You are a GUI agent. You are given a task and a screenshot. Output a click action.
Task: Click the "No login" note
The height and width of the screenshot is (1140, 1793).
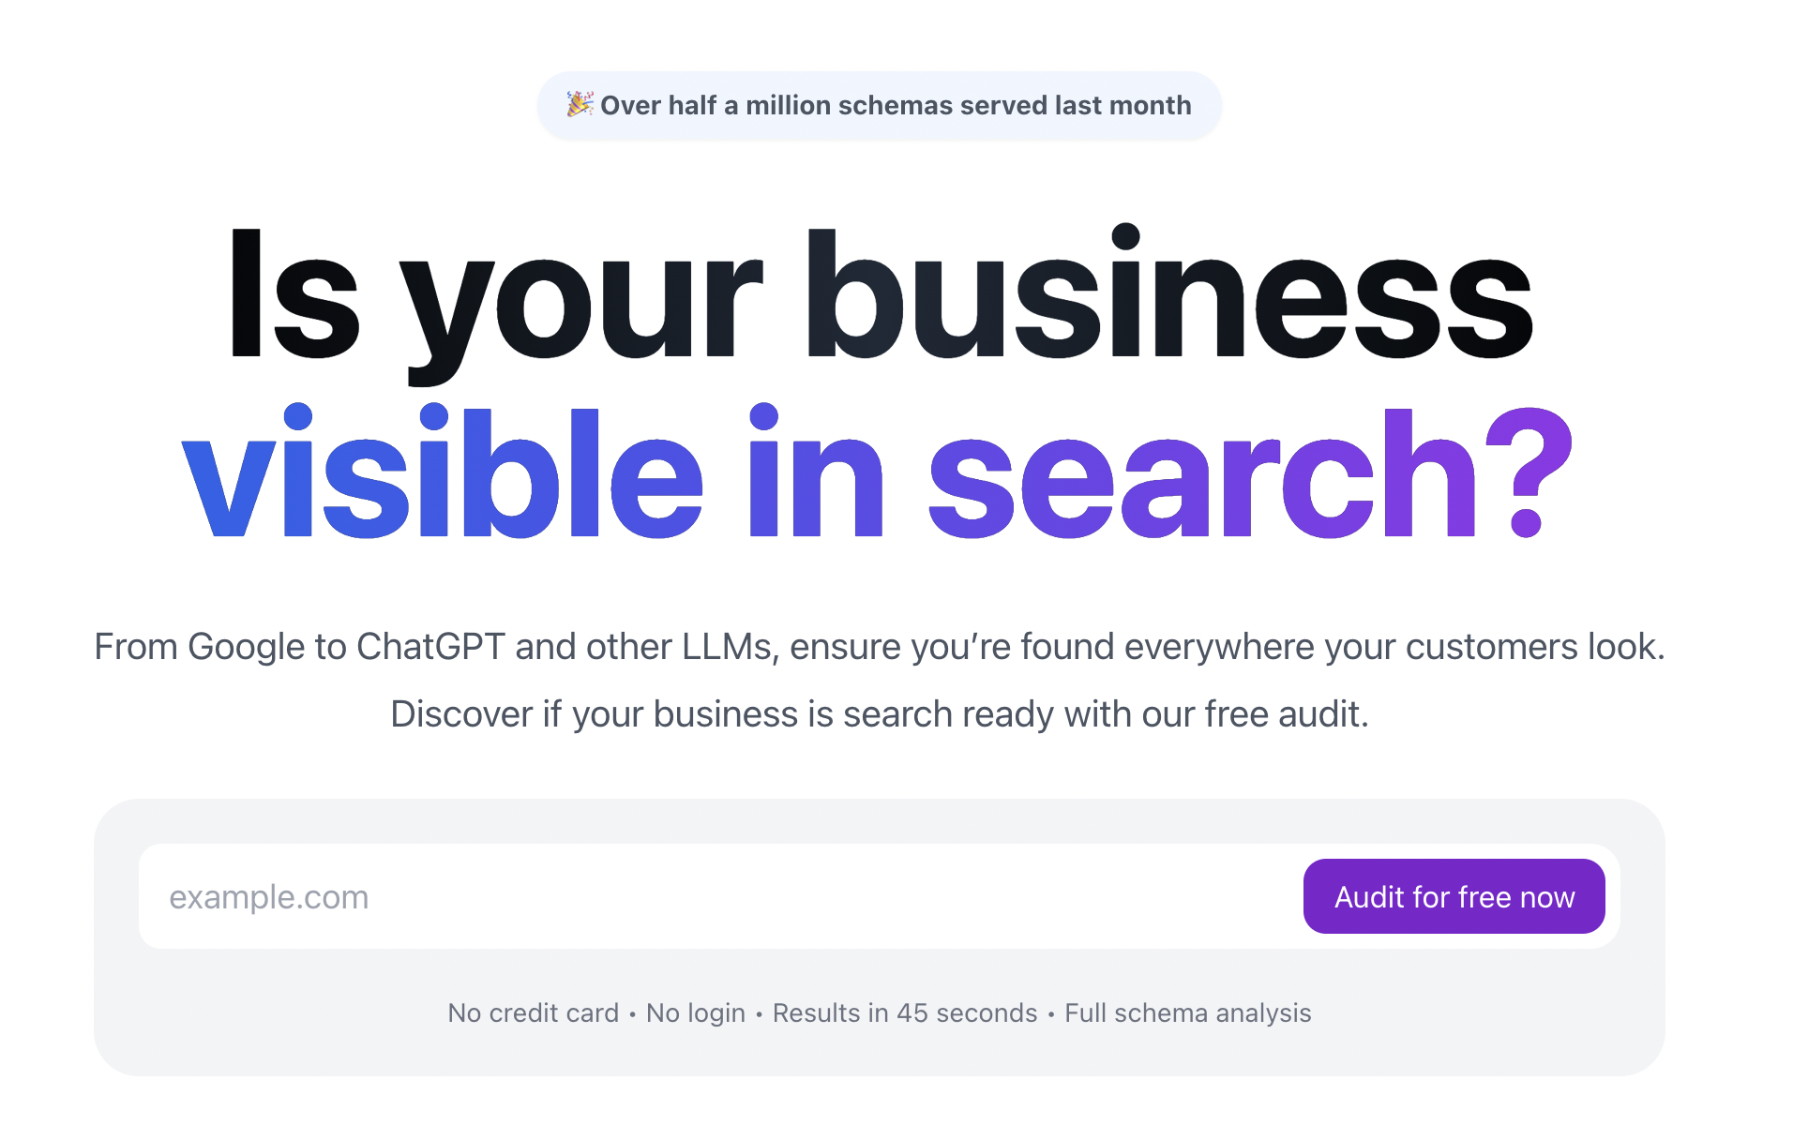click(695, 1013)
